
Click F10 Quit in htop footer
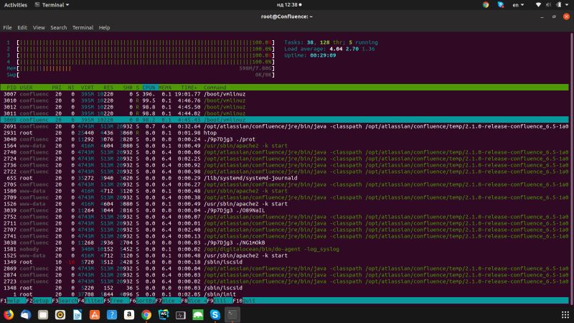pos(244,301)
